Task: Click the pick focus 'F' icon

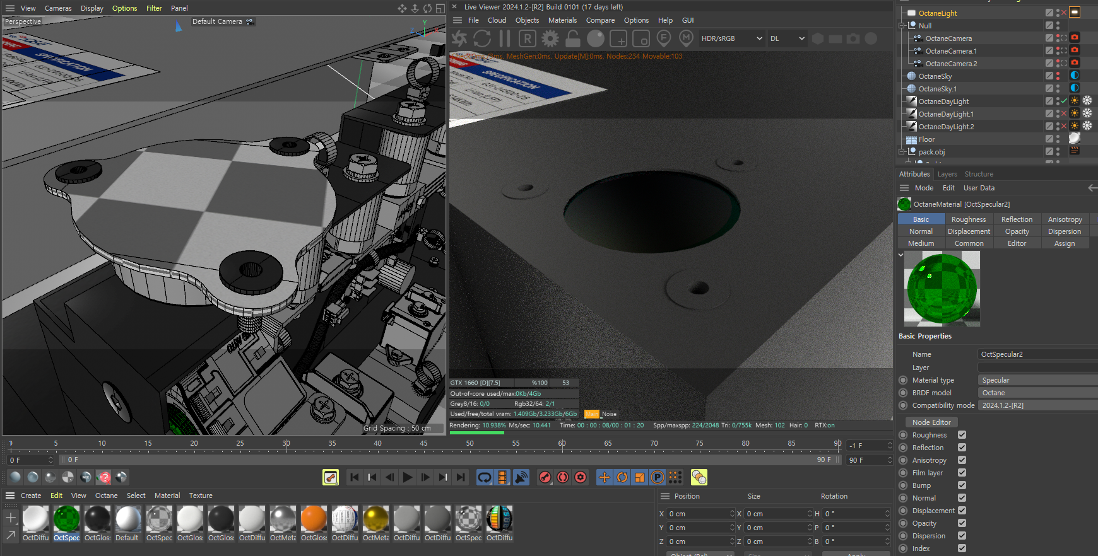Action: point(664,39)
